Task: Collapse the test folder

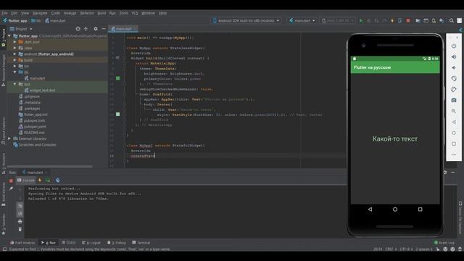Action: [14, 84]
